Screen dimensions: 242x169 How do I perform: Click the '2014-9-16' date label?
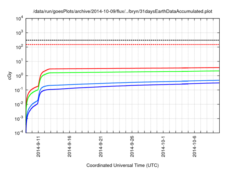coord(70,146)
